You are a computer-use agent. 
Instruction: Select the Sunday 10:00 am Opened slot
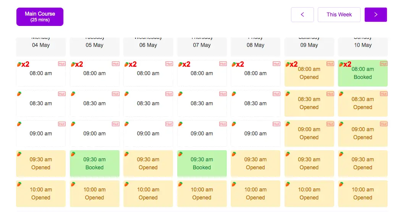pyautogui.click(x=363, y=193)
